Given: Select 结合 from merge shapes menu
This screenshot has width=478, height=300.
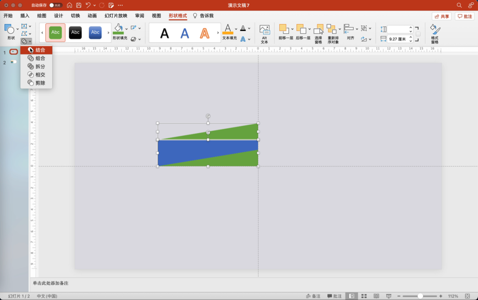Looking at the screenshot, I should [36, 50].
